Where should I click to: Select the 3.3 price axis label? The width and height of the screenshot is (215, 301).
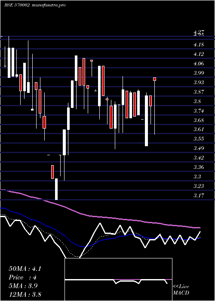tap(197, 176)
